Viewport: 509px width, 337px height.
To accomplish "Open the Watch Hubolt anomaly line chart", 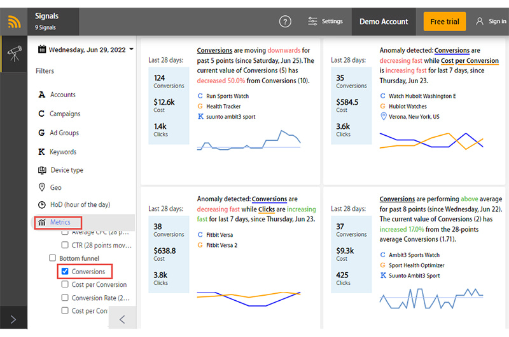I will [431, 141].
